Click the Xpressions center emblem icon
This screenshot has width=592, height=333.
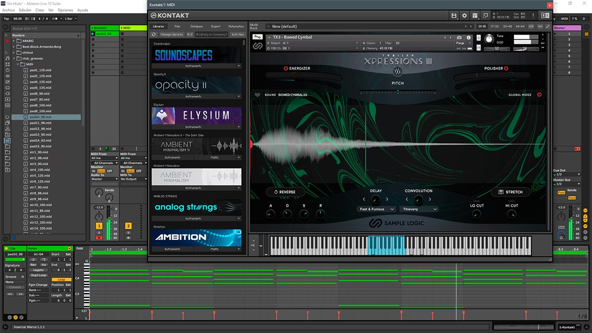[398, 72]
